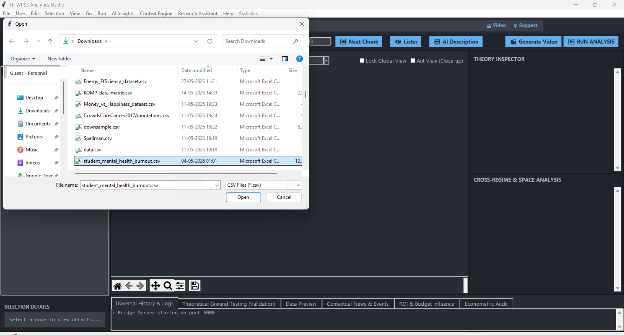Refresh the Downloads folder listing
This screenshot has height=335, width=624.
point(210,41)
